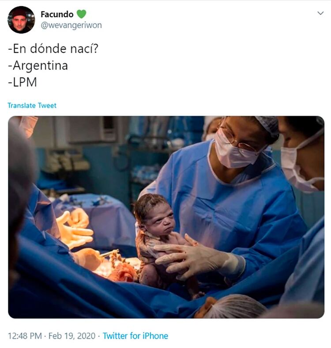Select the tweet line '-Argentina'

pyautogui.click(x=38, y=65)
